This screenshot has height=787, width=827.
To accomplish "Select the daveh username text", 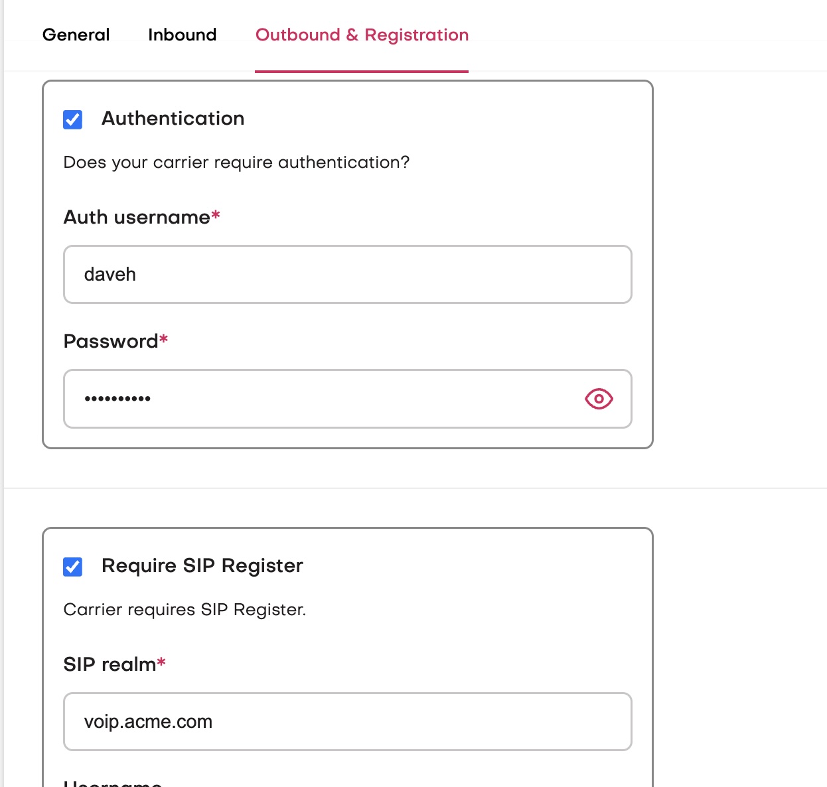I will click(110, 274).
